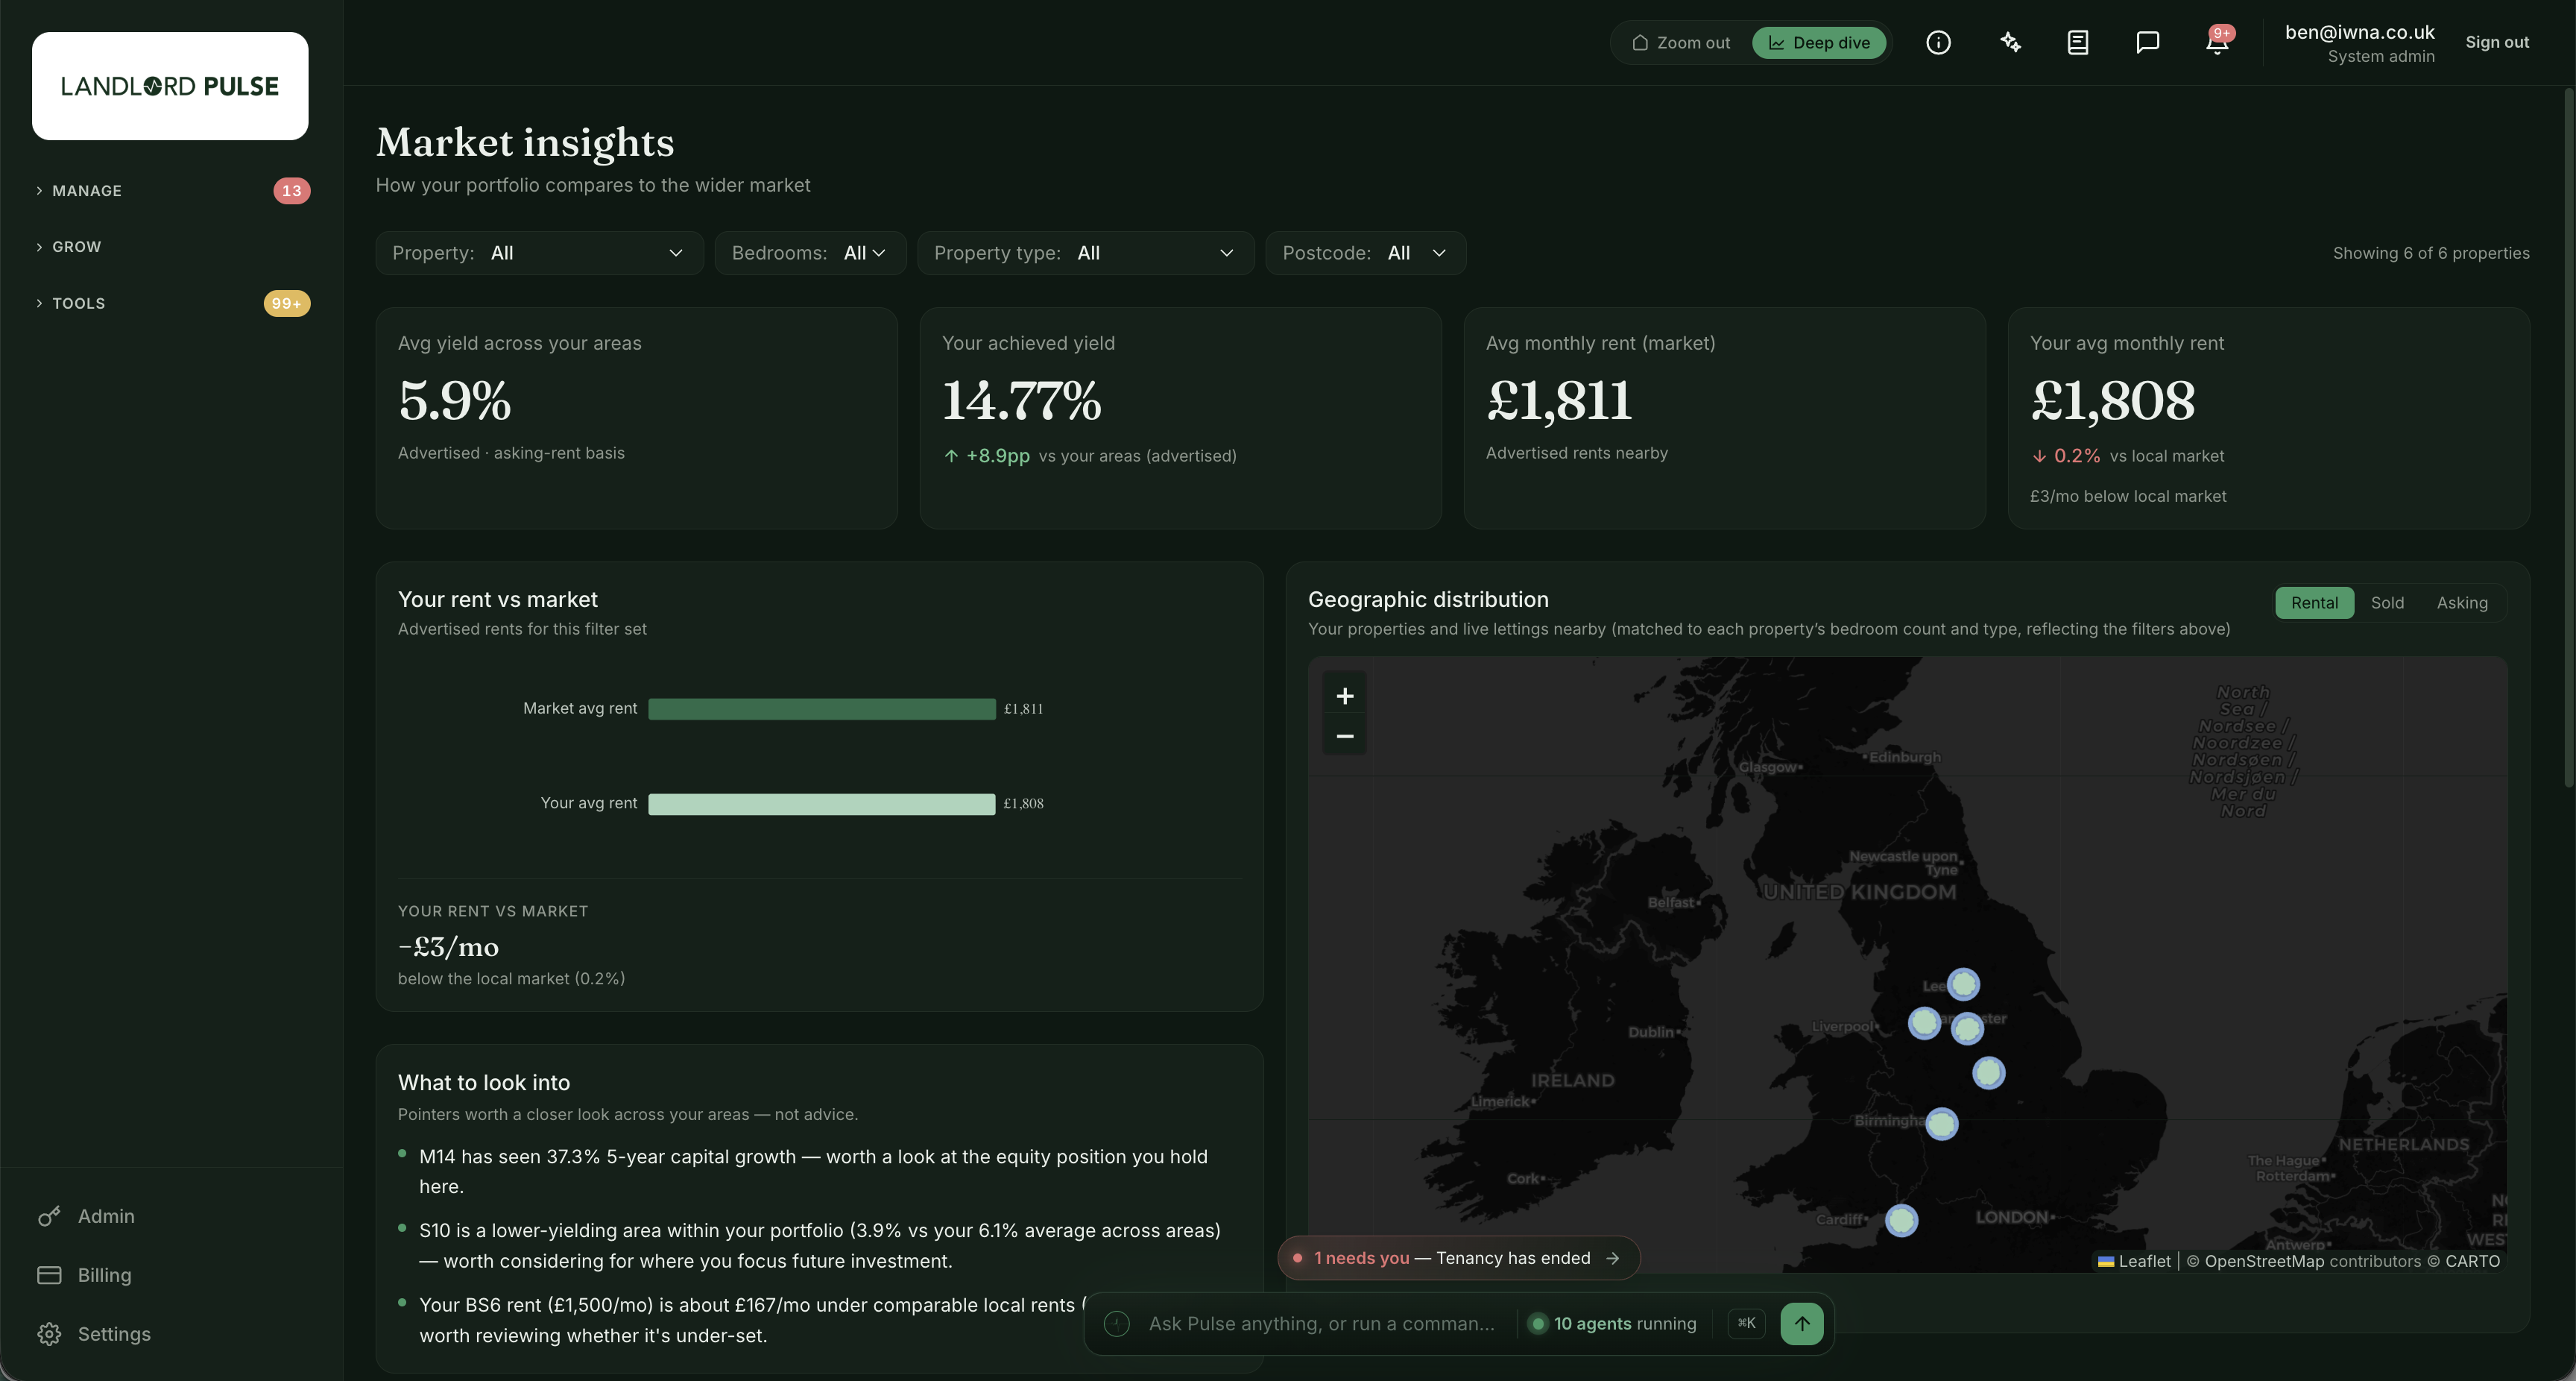
Task: Click the 'Showing 6 of 6 properties' text
Action: pyautogui.click(x=2431, y=254)
